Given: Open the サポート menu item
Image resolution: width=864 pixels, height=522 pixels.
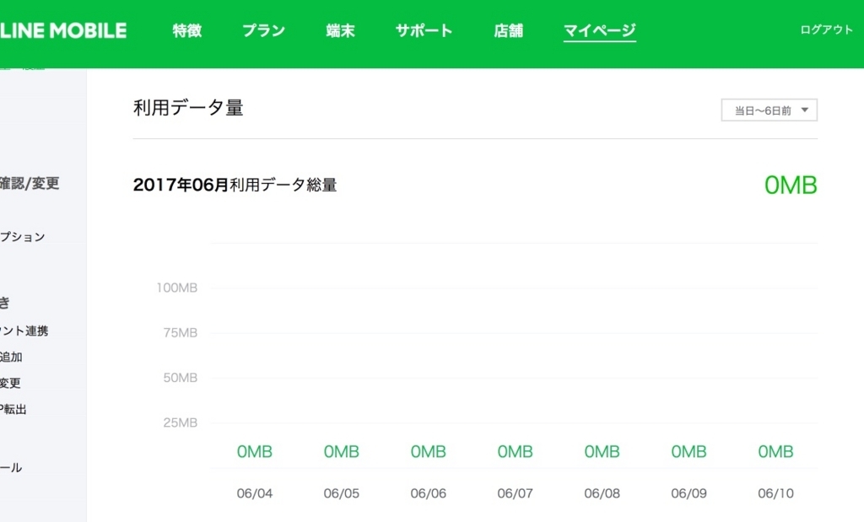Looking at the screenshot, I should pos(423,30).
